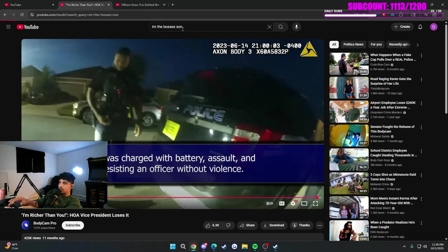Open the taskbar clock and date
The height and width of the screenshot is (252, 448).
pos(437,246)
